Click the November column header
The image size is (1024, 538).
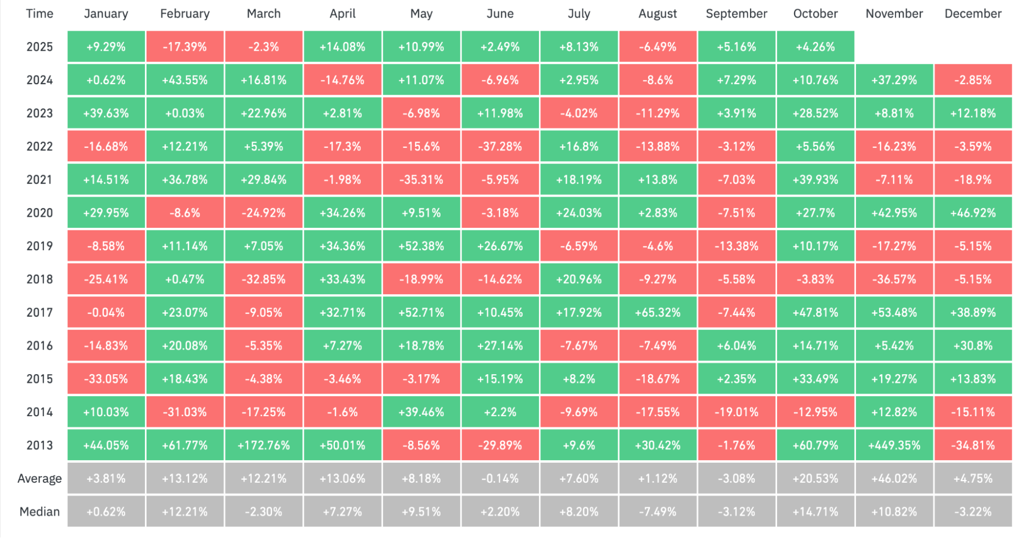point(894,14)
